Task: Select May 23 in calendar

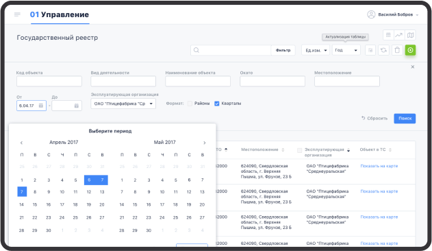Action: (149, 217)
